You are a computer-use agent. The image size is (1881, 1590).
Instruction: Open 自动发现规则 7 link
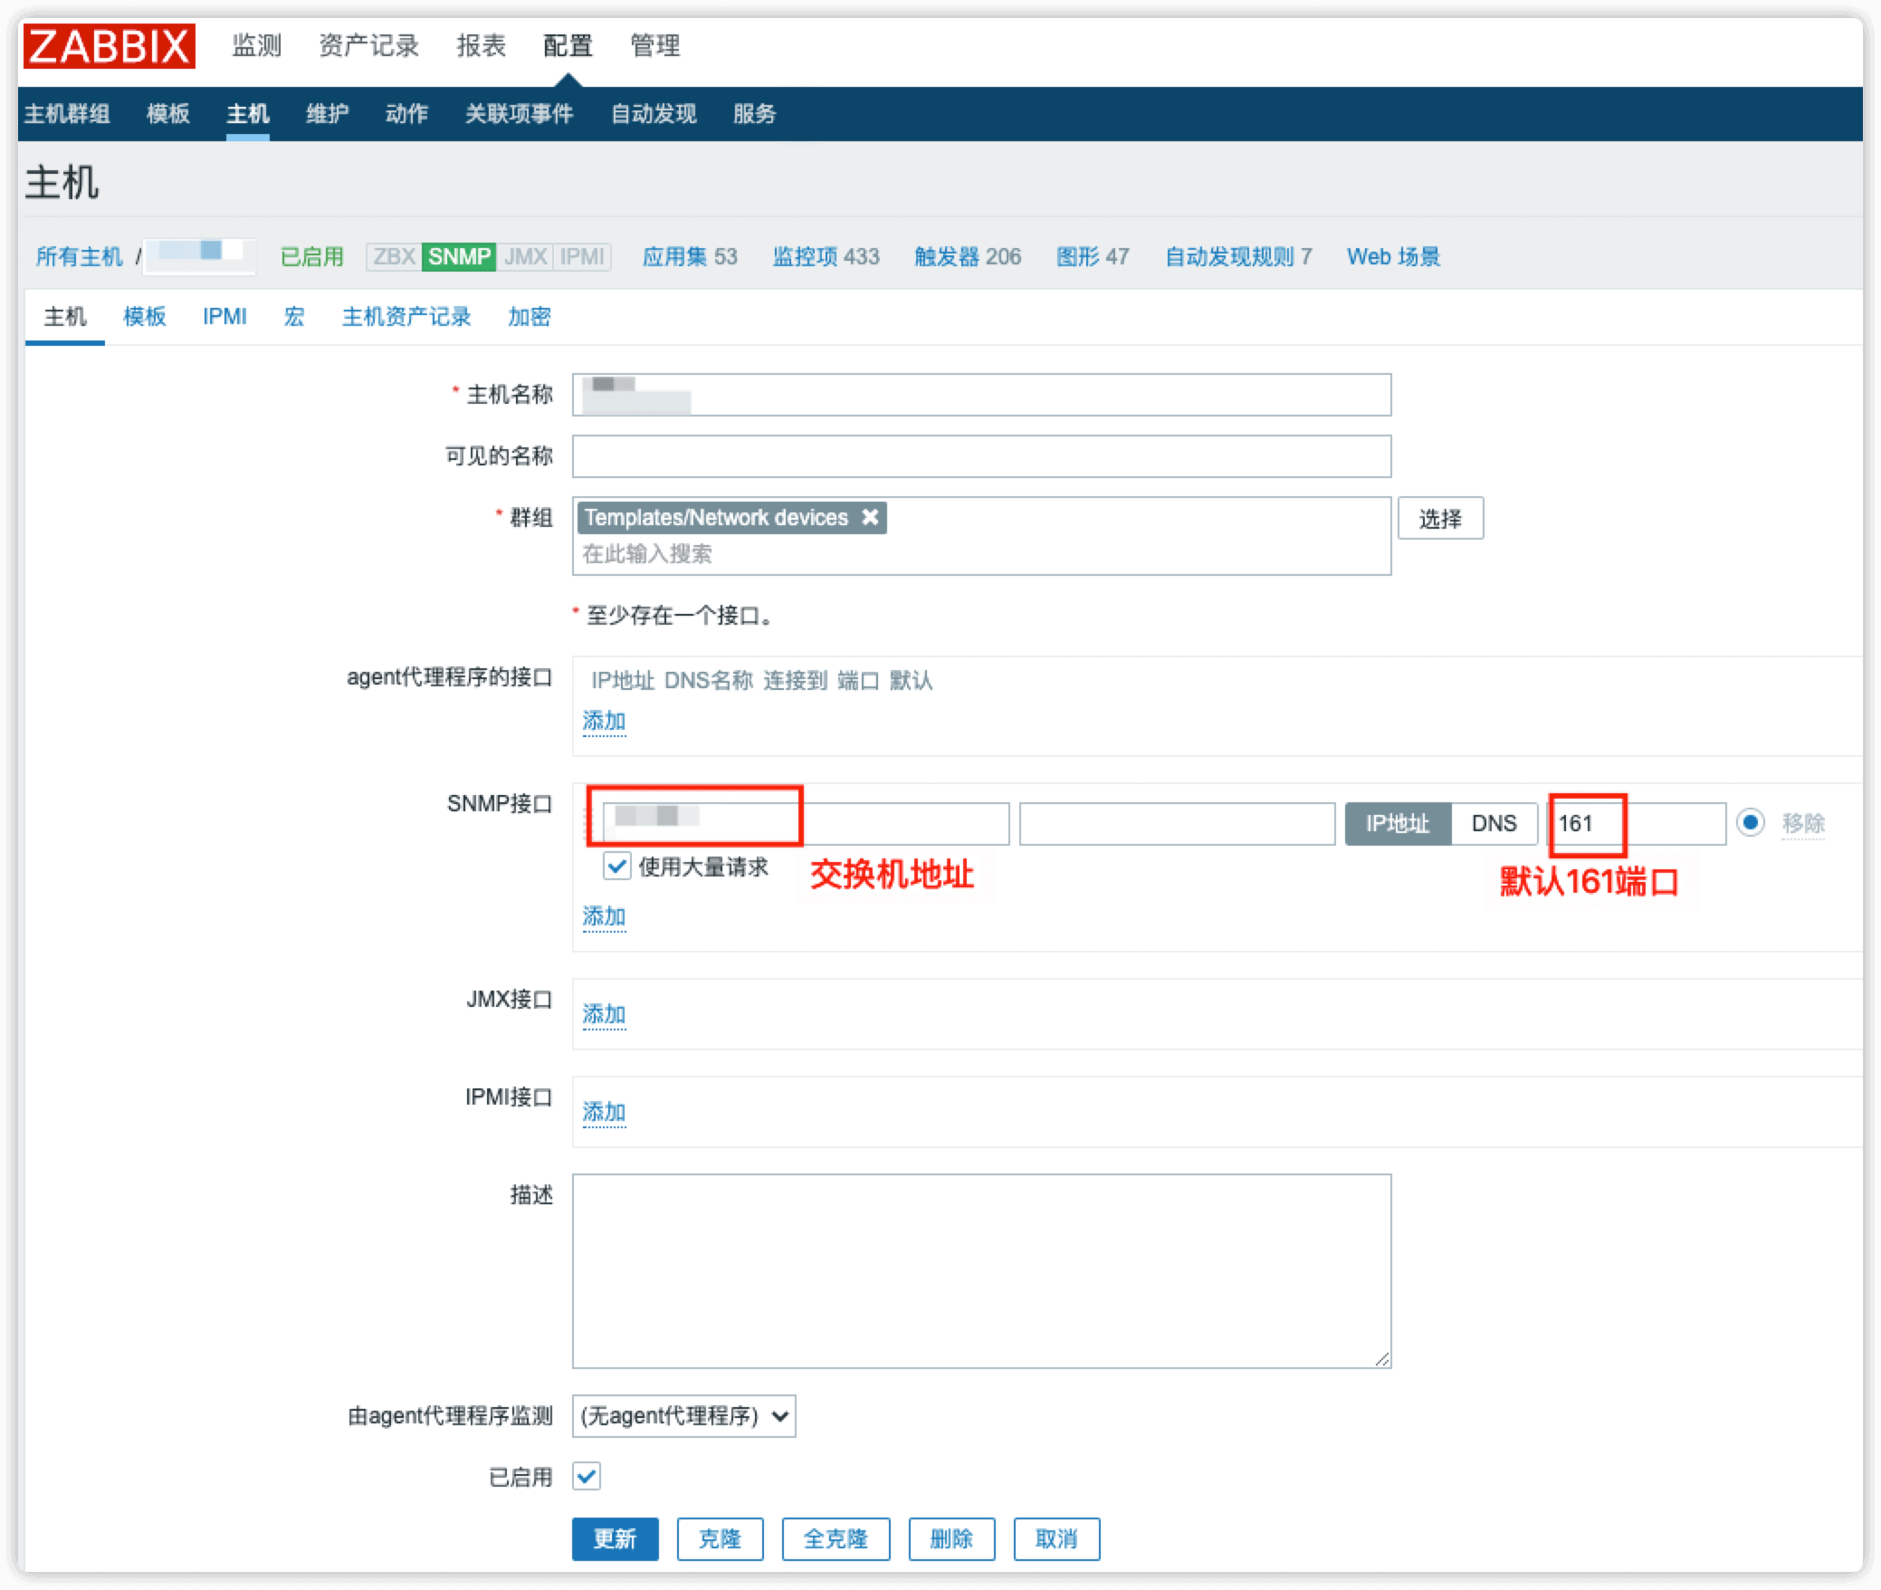click(x=1238, y=256)
